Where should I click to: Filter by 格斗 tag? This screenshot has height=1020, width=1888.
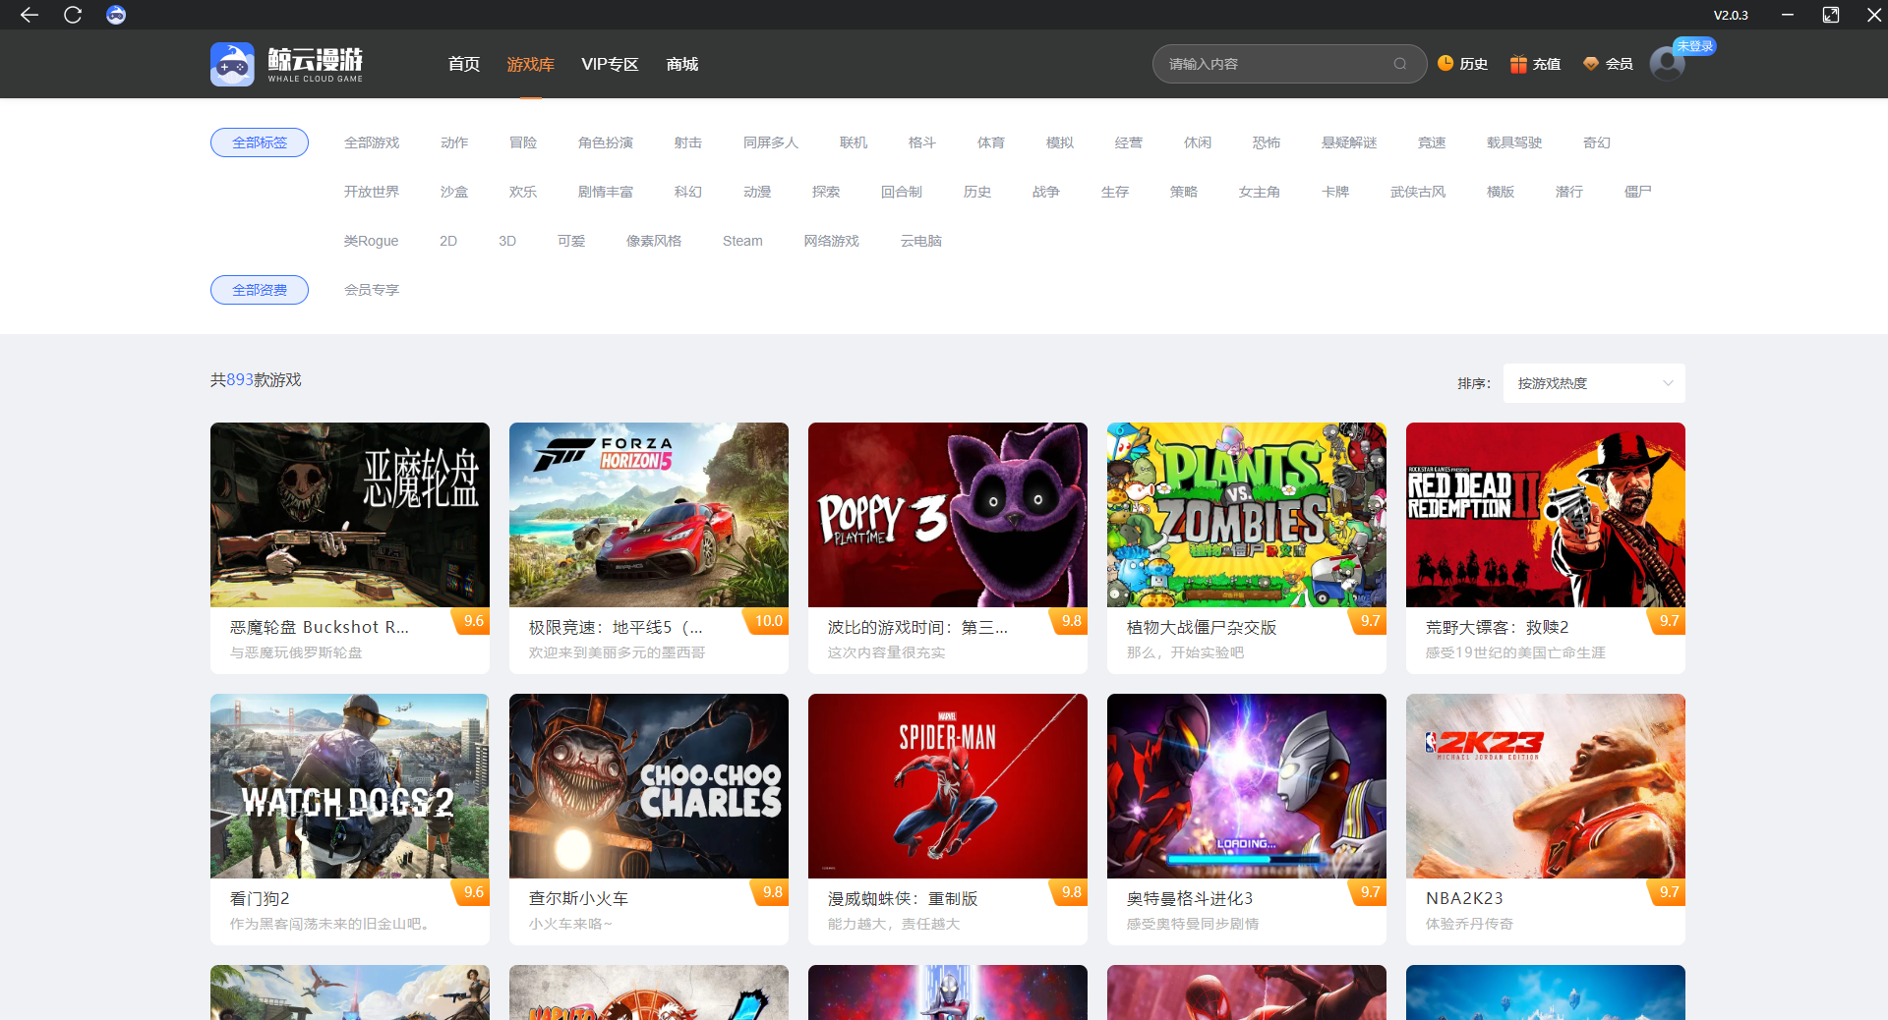pos(922,142)
